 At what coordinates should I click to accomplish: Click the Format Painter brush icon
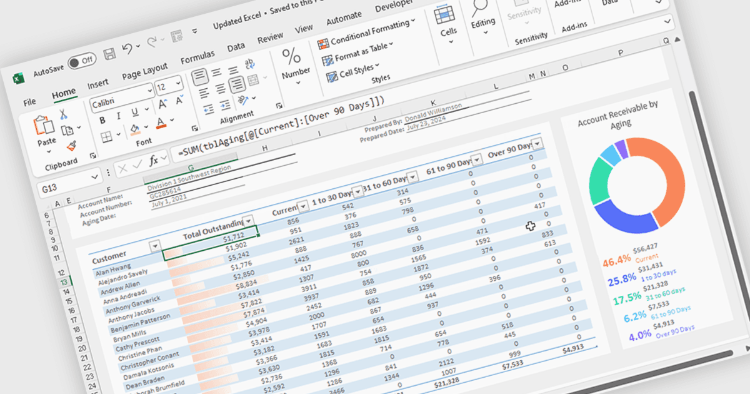[x=71, y=146]
